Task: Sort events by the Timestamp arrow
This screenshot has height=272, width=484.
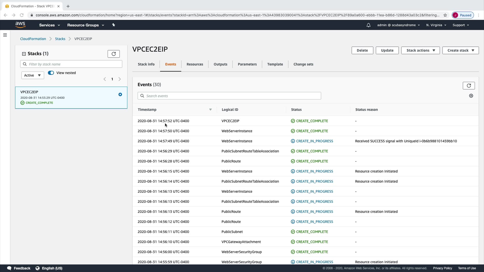Action: pyautogui.click(x=210, y=110)
